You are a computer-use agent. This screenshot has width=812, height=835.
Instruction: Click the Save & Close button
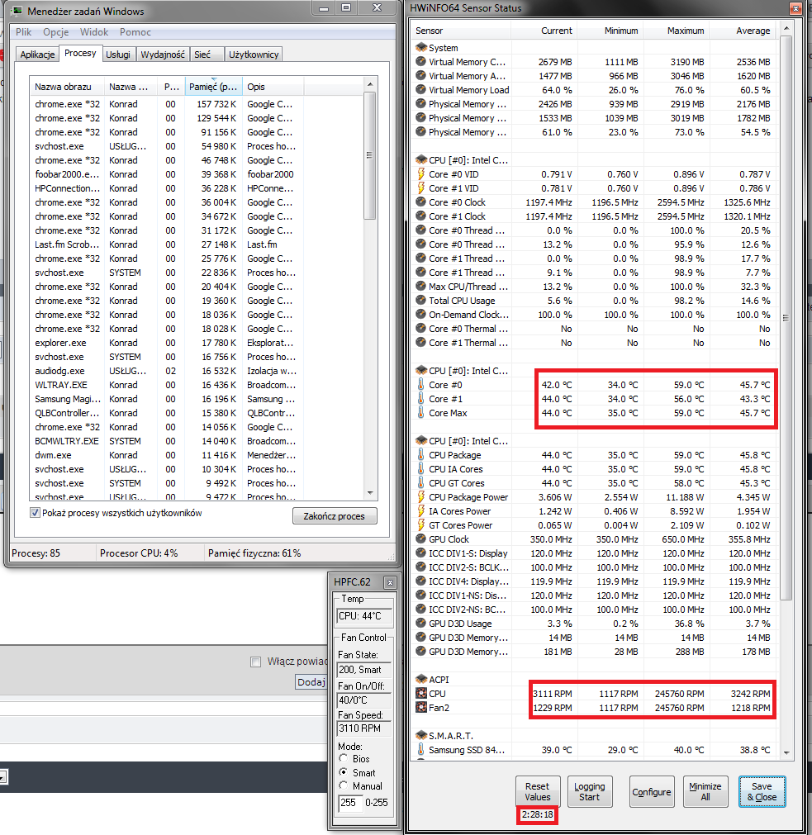(762, 791)
